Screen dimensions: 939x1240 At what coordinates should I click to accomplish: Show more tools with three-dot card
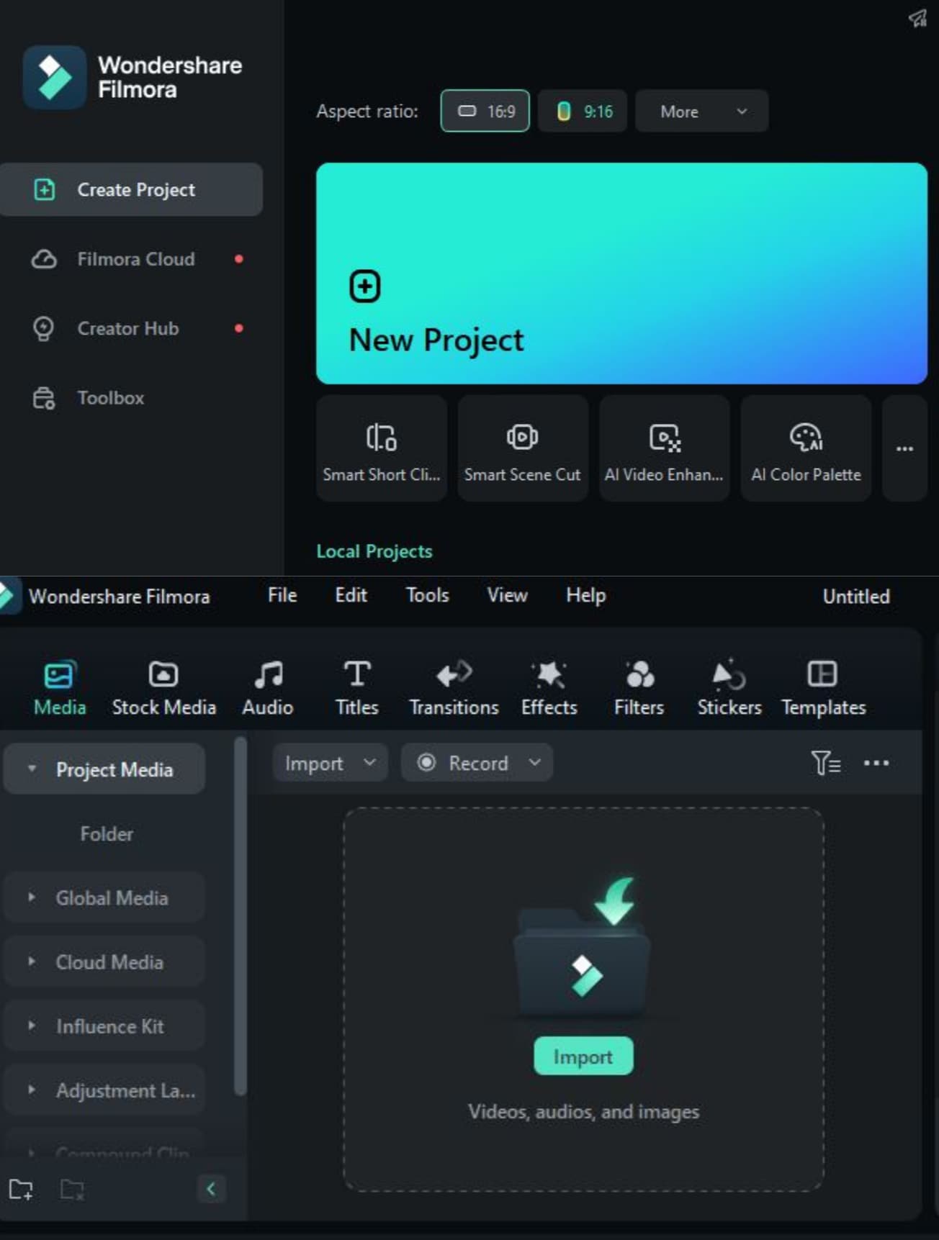tap(904, 448)
